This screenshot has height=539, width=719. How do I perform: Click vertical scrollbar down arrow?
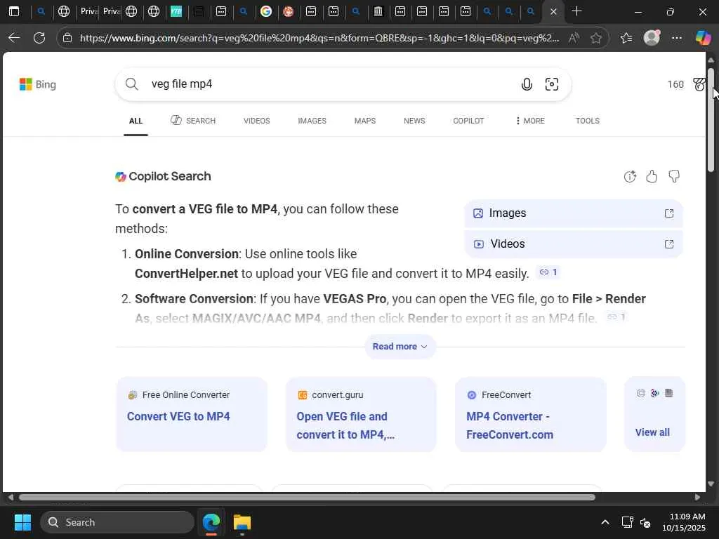(x=711, y=484)
